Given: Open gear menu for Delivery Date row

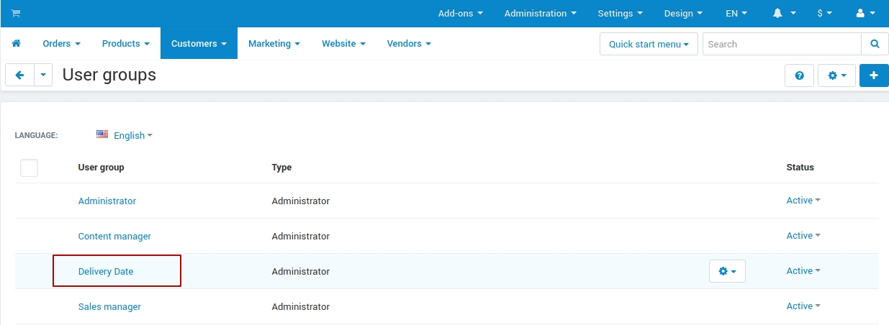Looking at the screenshot, I should pos(727,271).
